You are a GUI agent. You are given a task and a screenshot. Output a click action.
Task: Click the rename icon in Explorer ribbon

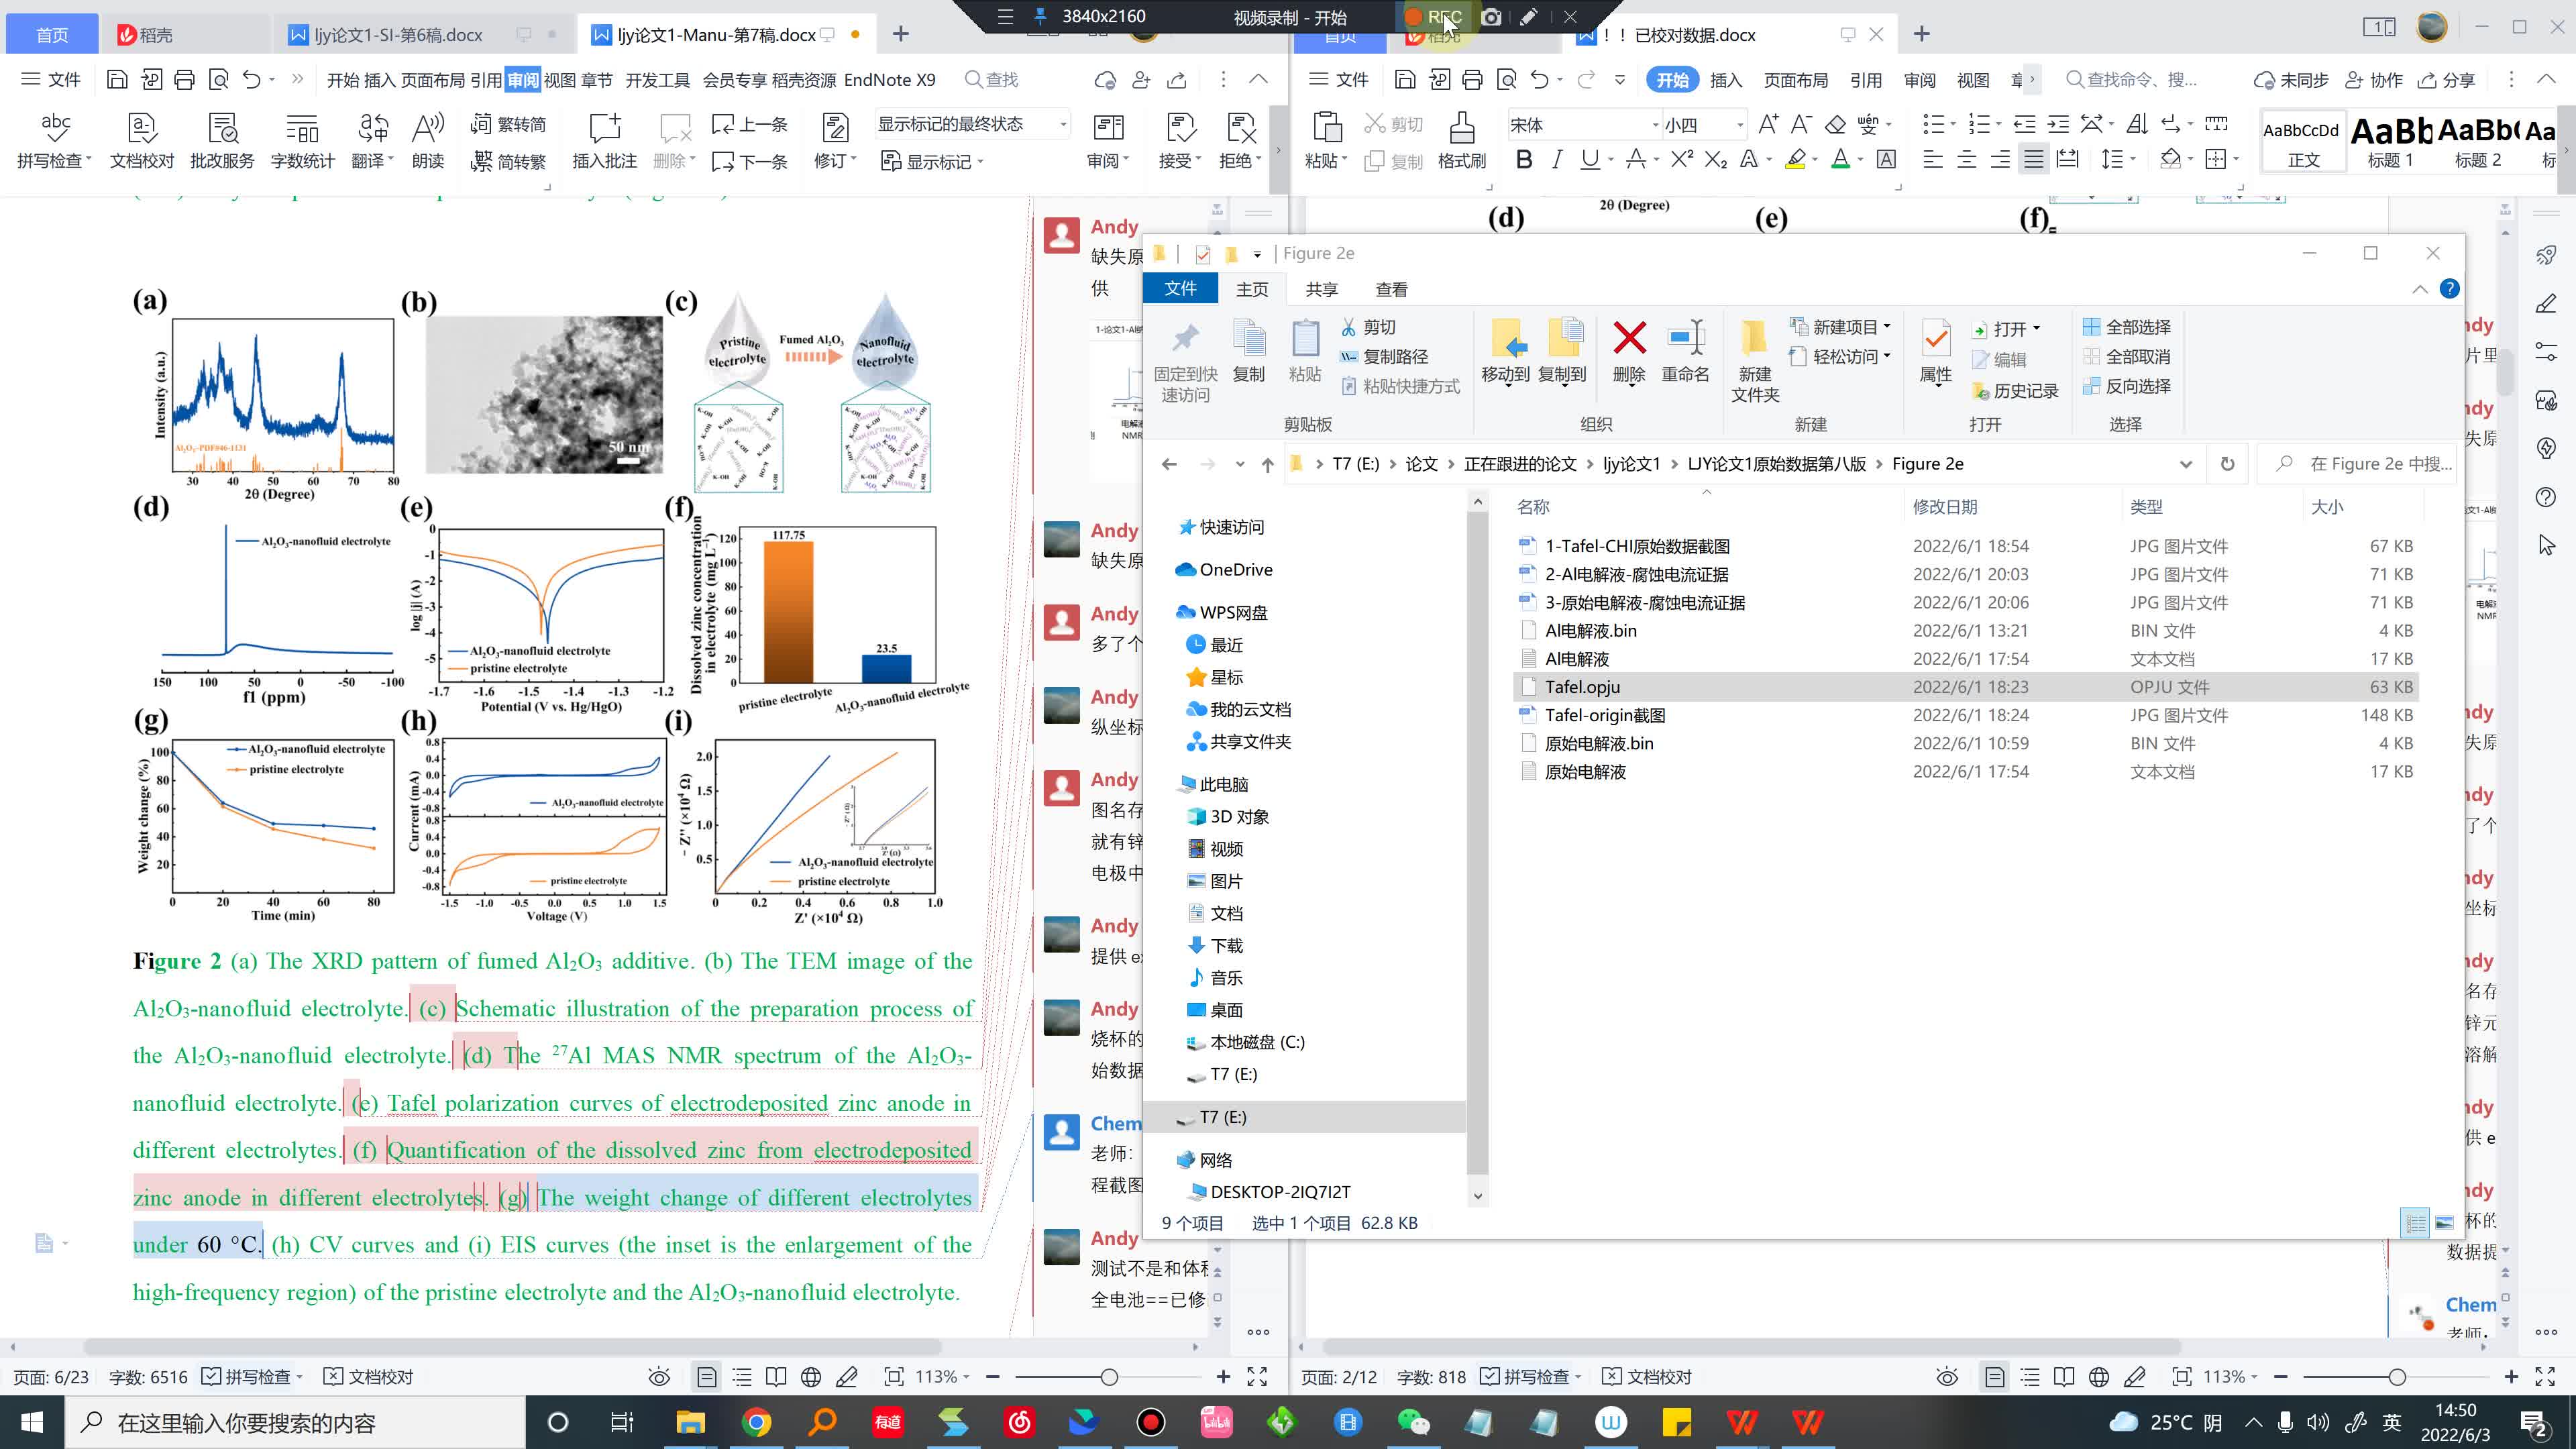click(x=1686, y=338)
